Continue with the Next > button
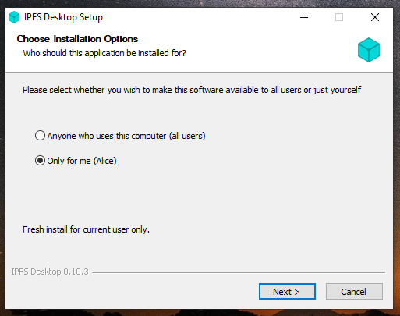 pos(287,292)
